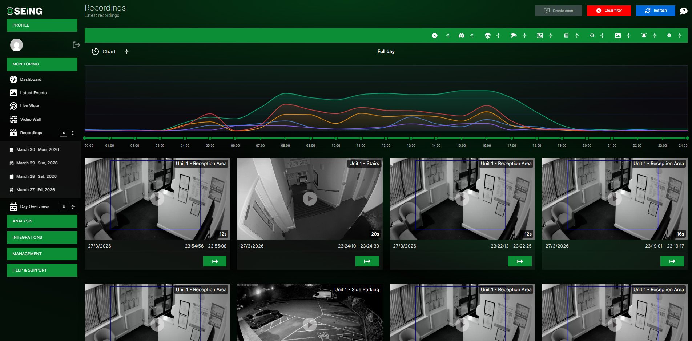Expand the Recordings drag handle
692x341 pixels.
(73, 133)
